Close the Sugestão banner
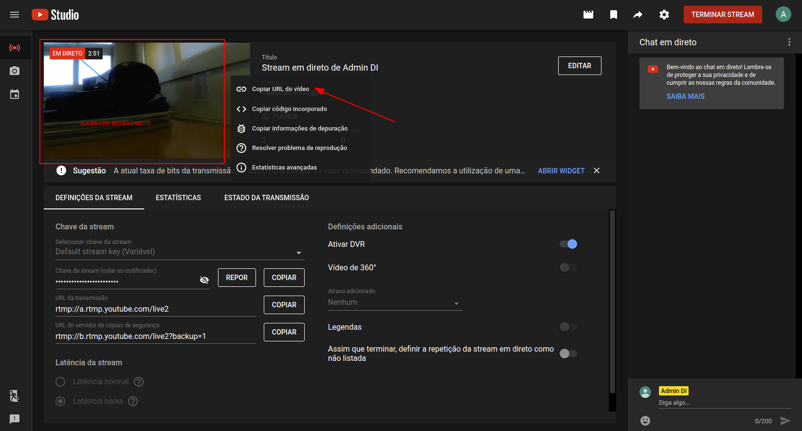802x431 pixels. pos(597,170)
